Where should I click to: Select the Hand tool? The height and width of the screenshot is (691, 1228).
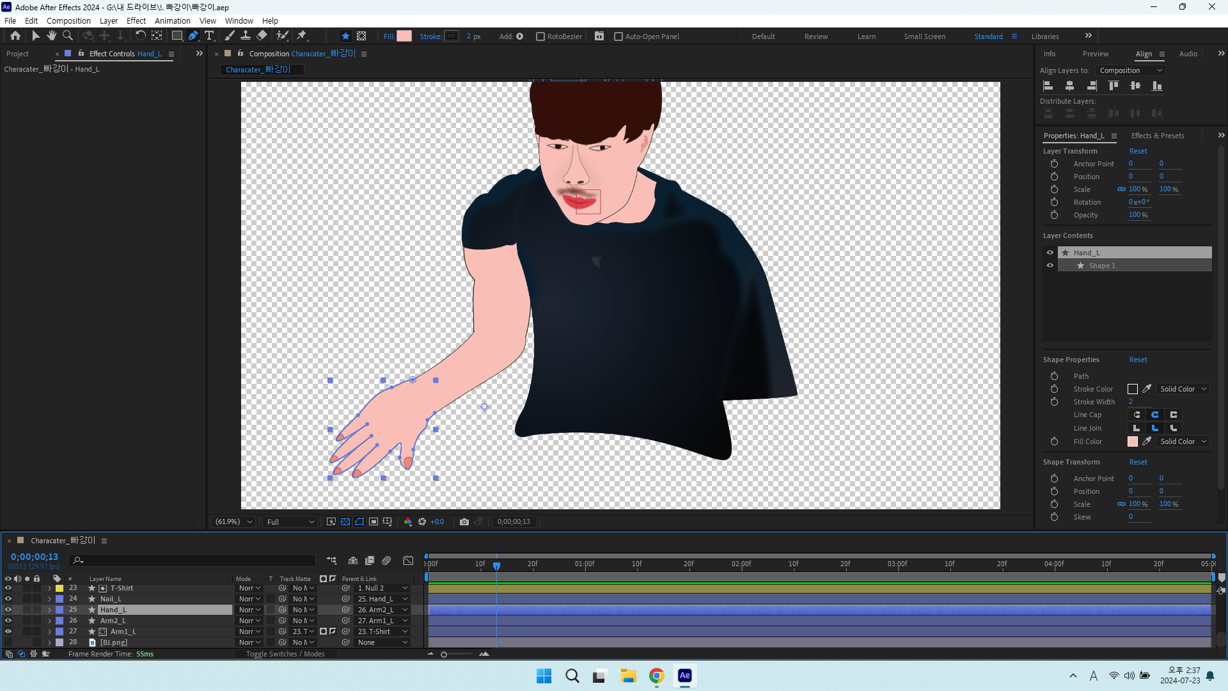52,36
